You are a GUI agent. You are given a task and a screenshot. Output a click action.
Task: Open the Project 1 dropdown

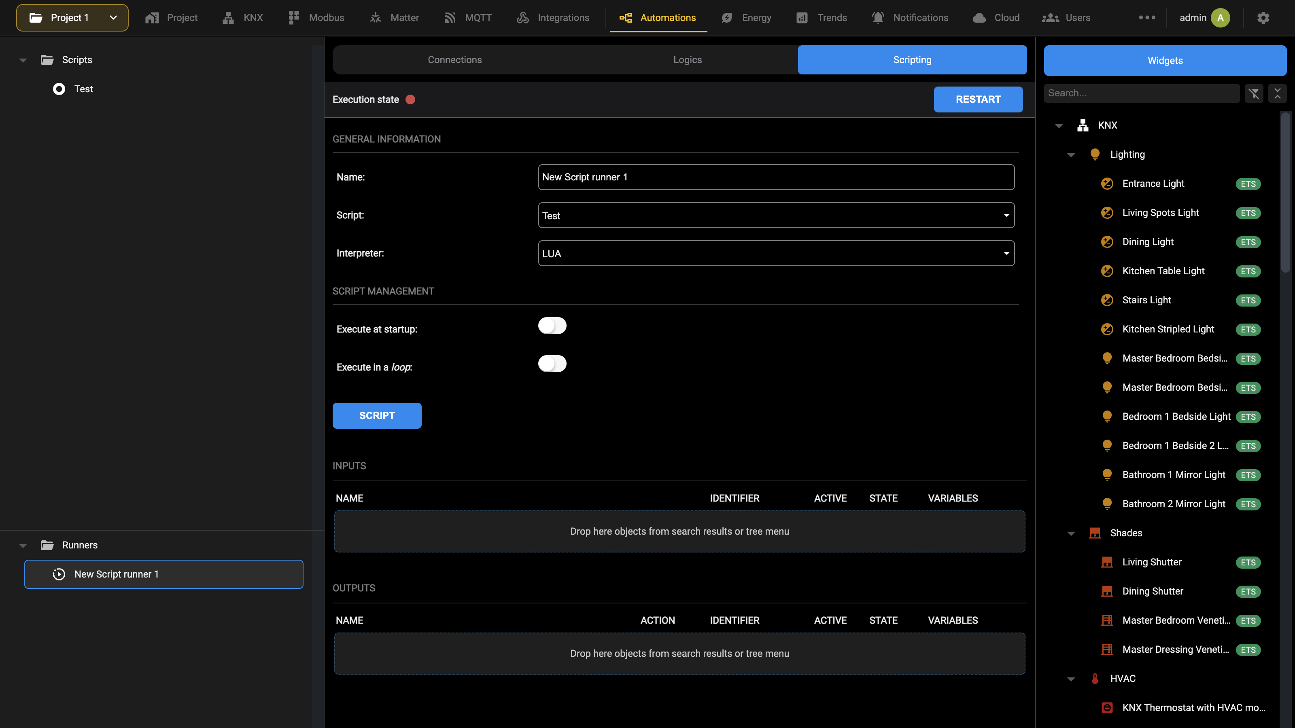click(72, 17)
